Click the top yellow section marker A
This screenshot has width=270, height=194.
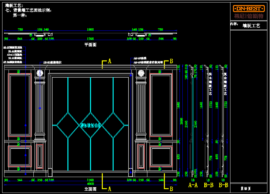click(x=110, y=61)
